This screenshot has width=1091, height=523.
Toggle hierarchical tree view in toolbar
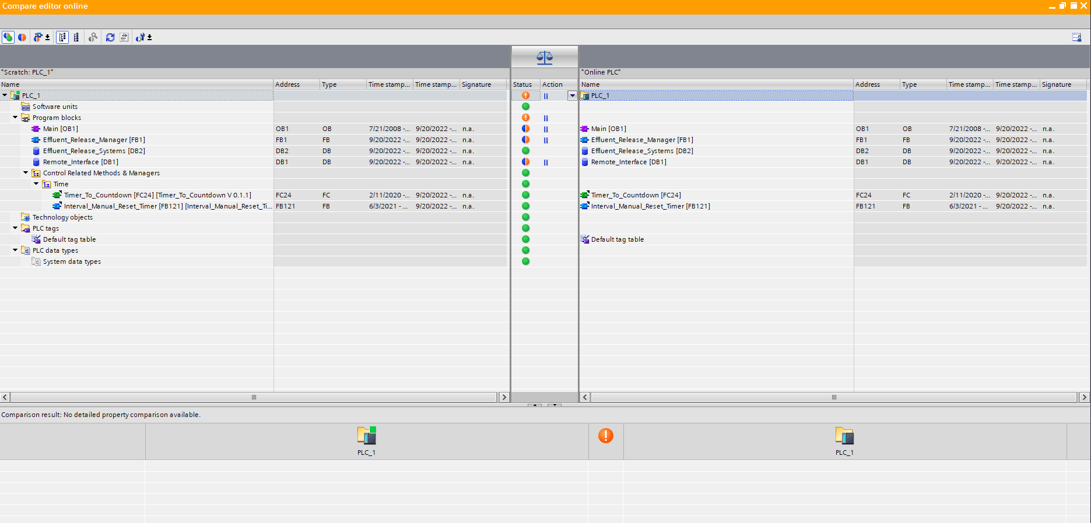click(62, 37)
